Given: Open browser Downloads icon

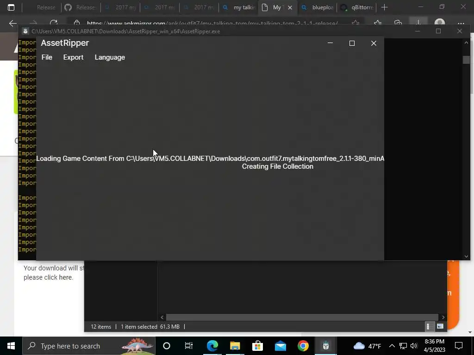Looking at the screenshot, I should coord(418,23).
